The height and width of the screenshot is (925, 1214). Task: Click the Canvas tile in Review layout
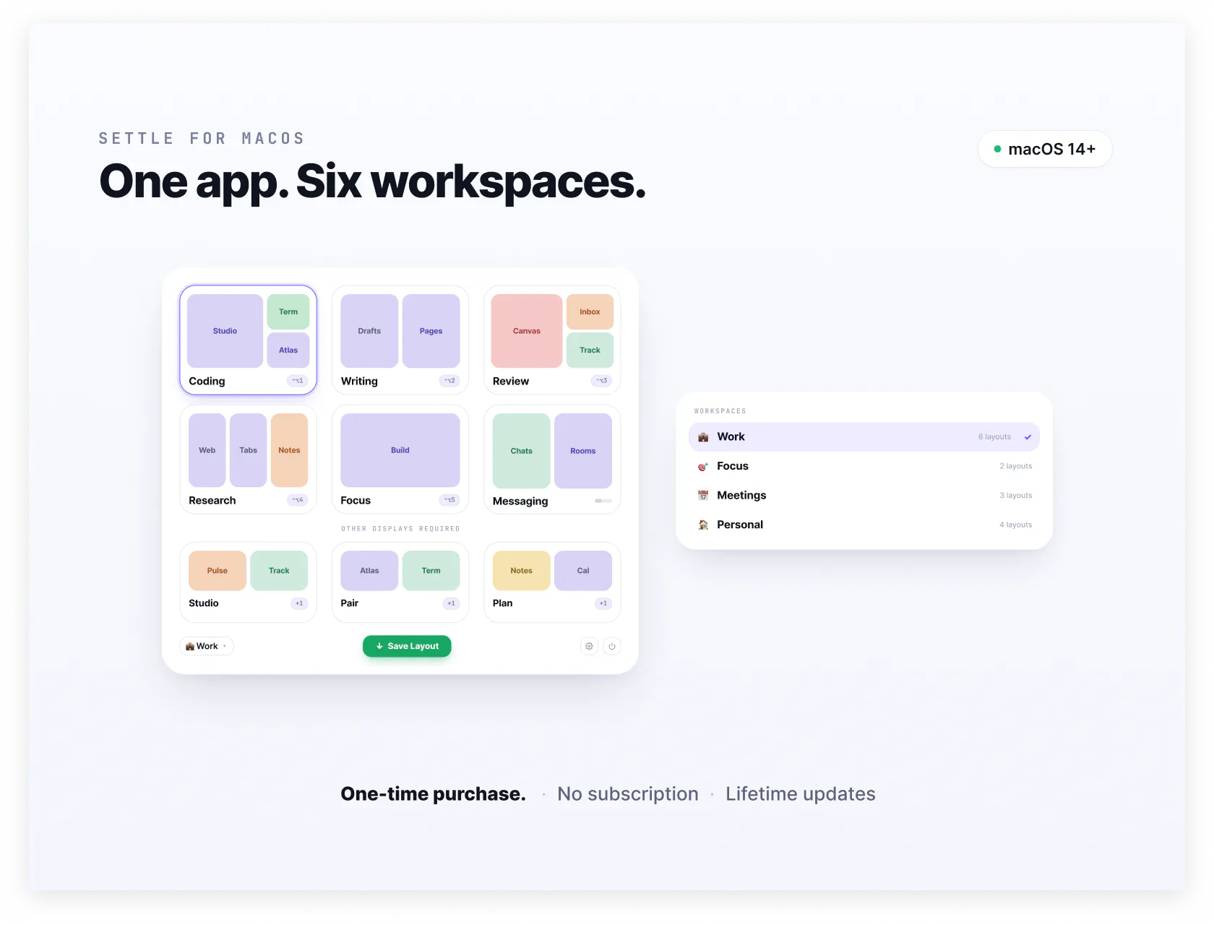527,331
